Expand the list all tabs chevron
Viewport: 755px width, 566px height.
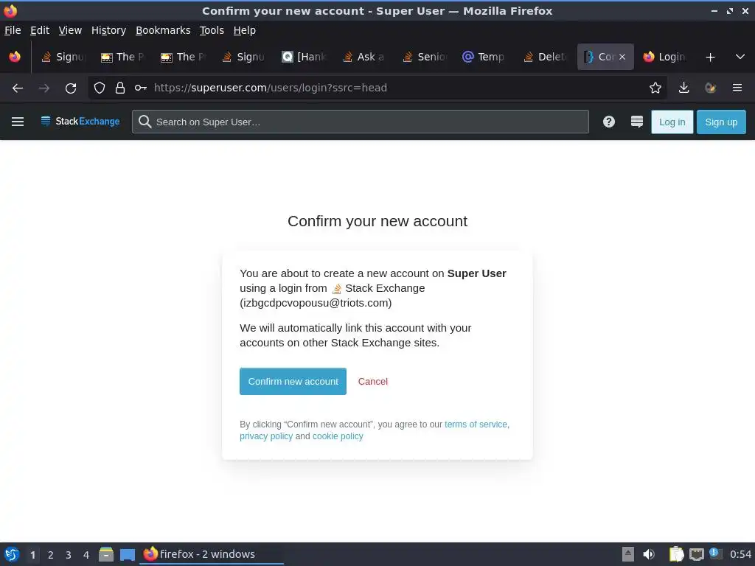click(740, 57)
